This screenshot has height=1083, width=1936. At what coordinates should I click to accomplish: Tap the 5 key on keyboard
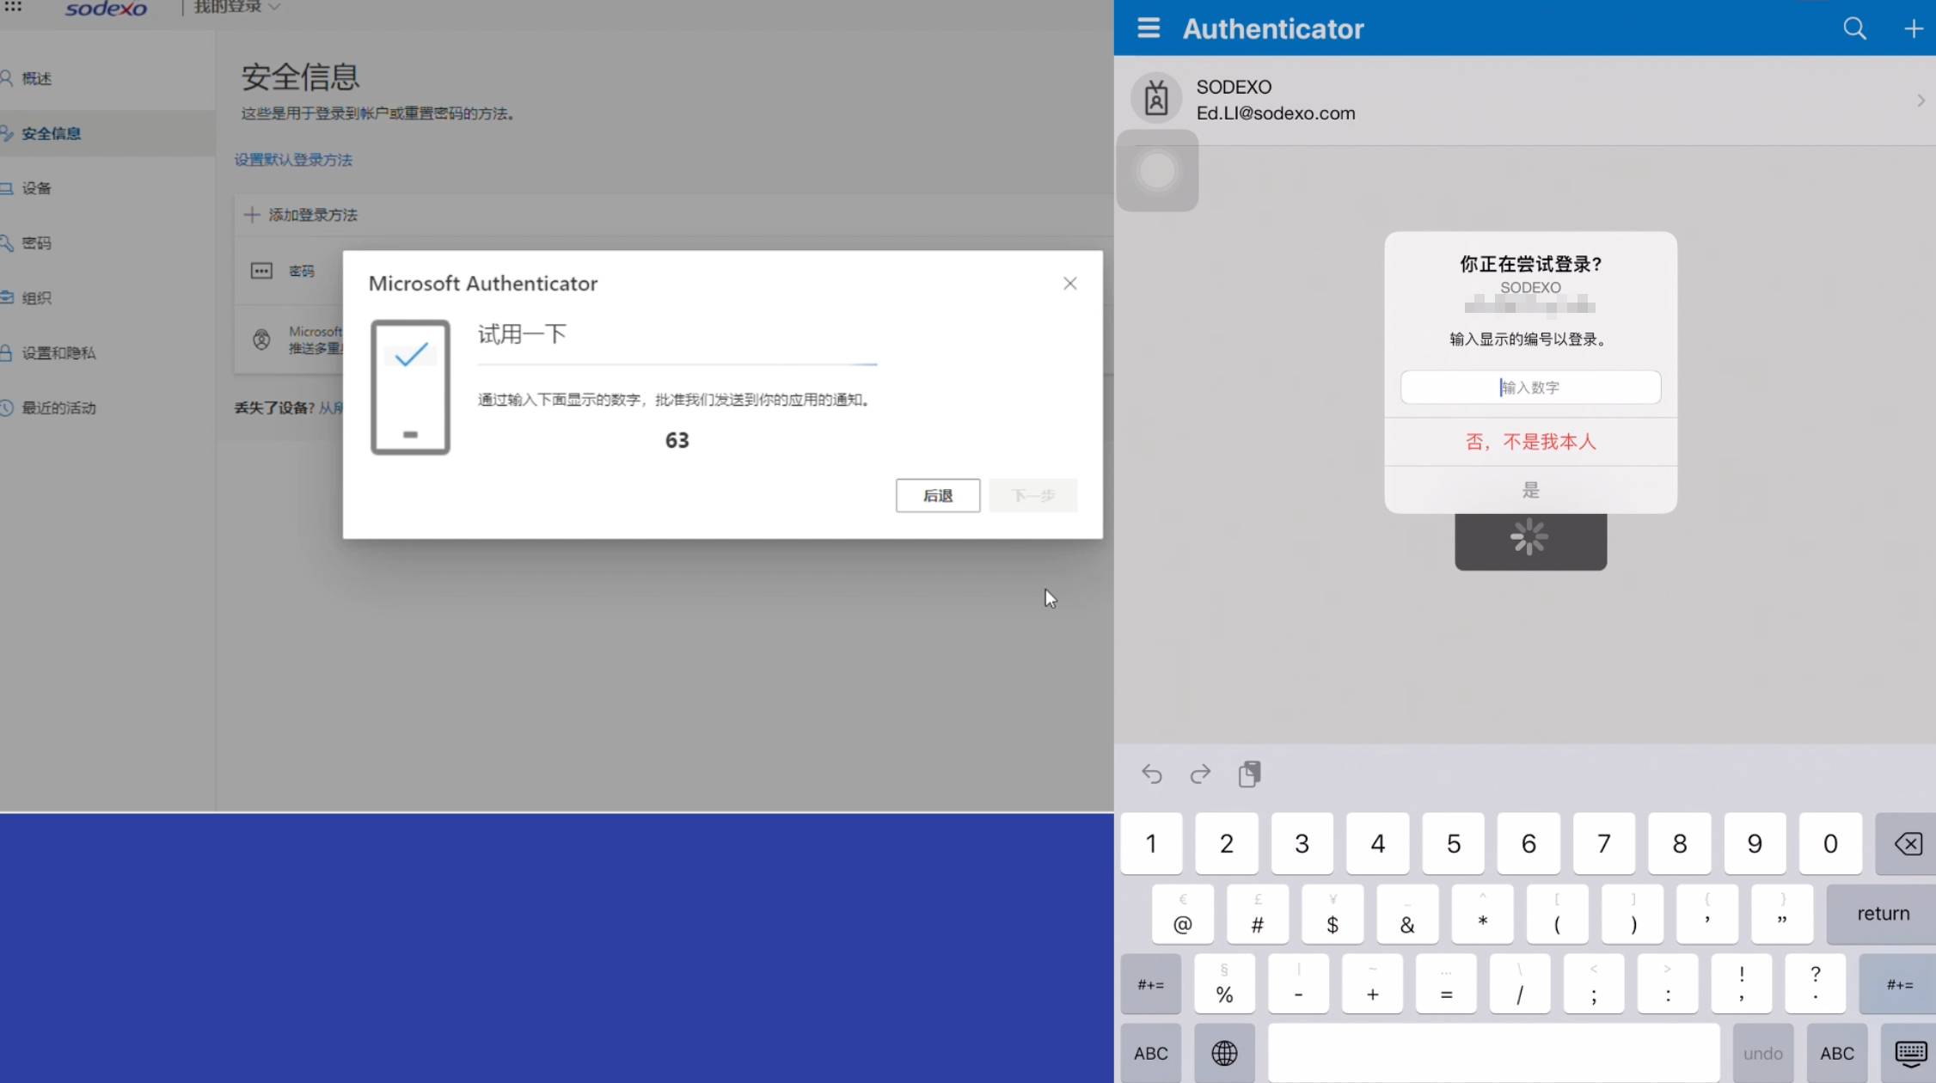[x=1453, y=843]
